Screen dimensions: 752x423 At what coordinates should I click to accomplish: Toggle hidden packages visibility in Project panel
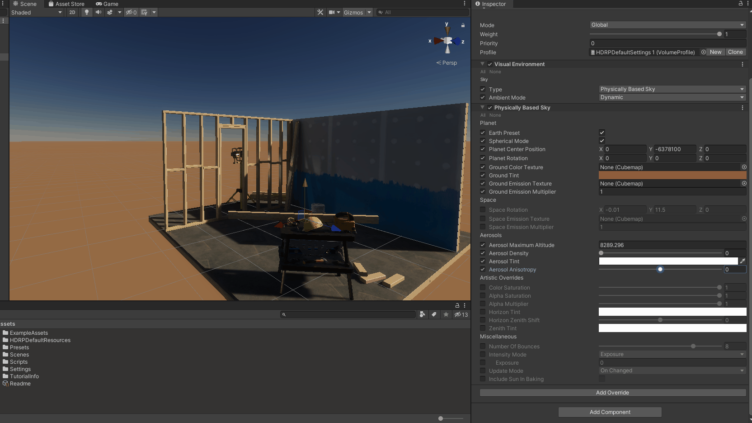(461, 314)
